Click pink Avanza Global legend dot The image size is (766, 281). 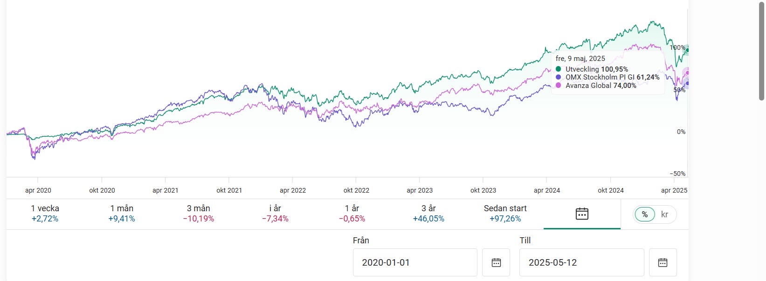559,86
